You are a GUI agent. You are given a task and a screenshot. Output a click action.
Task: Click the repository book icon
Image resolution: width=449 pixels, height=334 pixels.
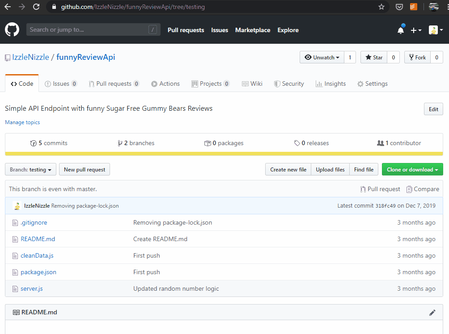(8, 58)
